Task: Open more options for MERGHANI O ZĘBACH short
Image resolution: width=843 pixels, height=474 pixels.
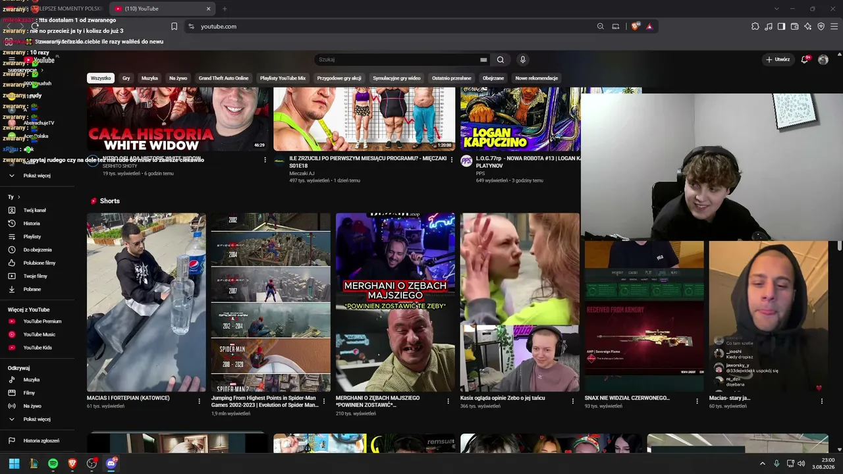Action: 449,401
